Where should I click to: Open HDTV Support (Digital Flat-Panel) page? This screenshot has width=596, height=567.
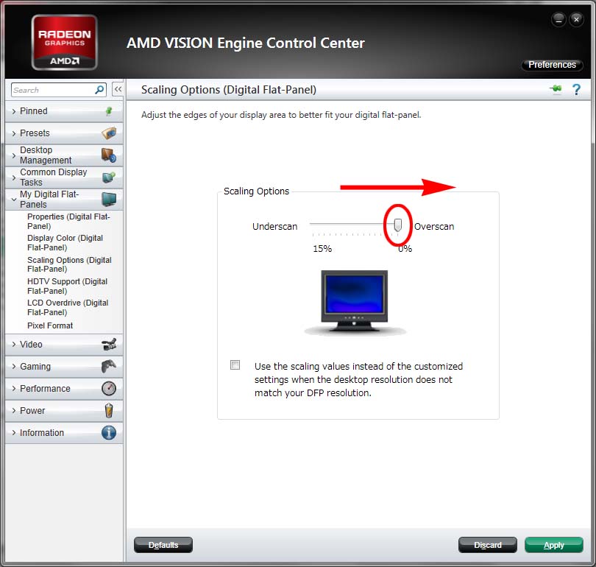[x=67, y=286]
